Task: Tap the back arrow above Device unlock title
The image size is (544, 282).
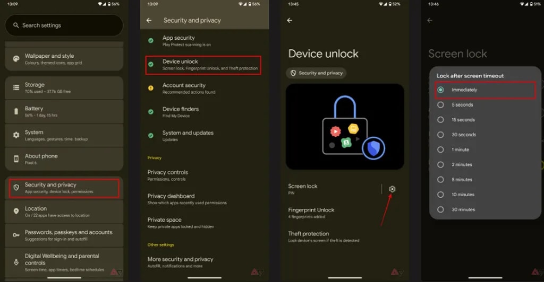Action: tap(290, 21)
